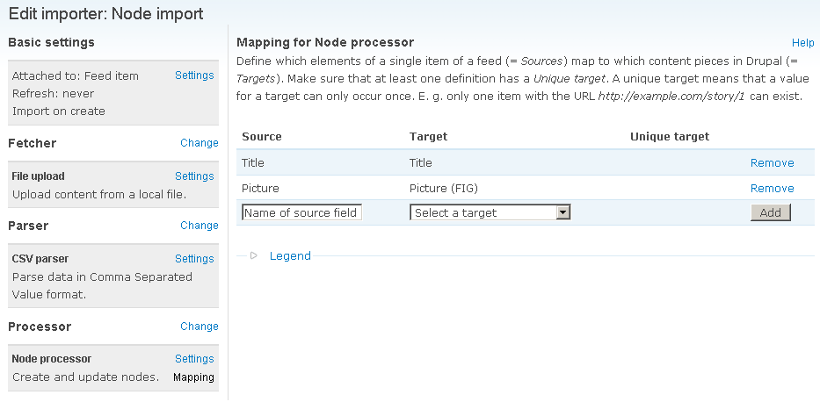Select the Picture (FIG) target cell
This screenshot has height=402, width=820.
click(444, 189)
